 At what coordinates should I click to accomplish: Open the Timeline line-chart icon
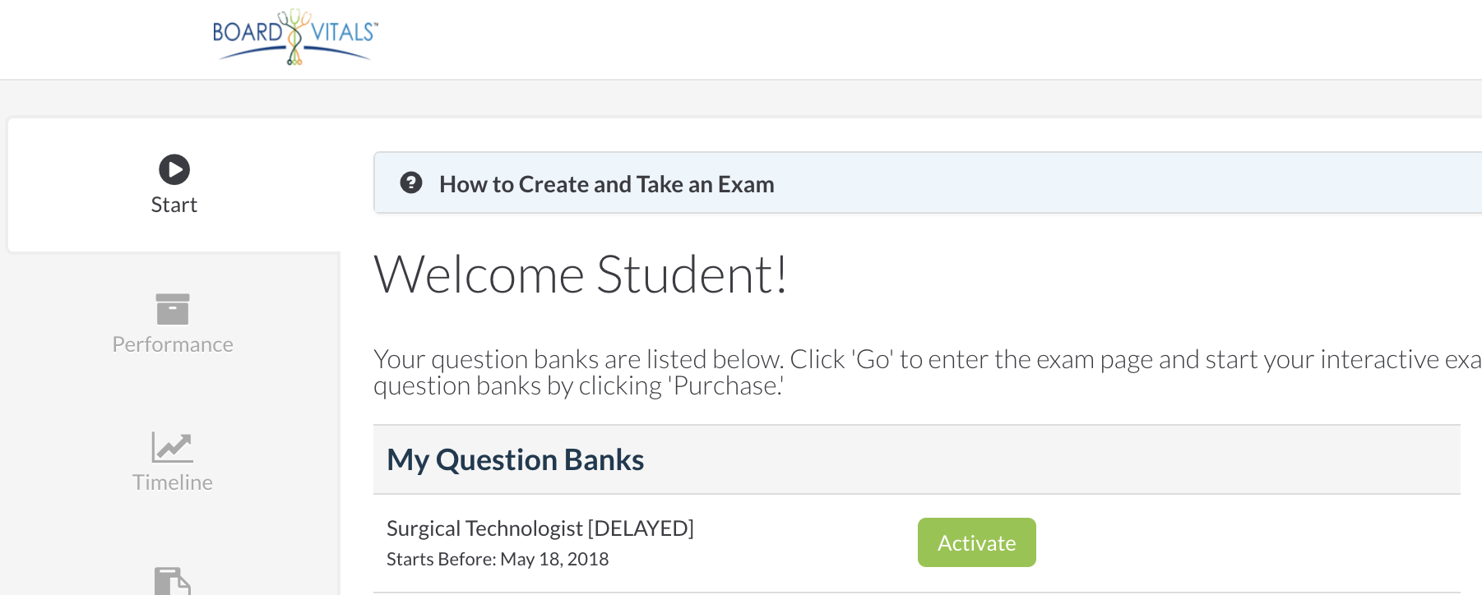click(x=173, y=447)
